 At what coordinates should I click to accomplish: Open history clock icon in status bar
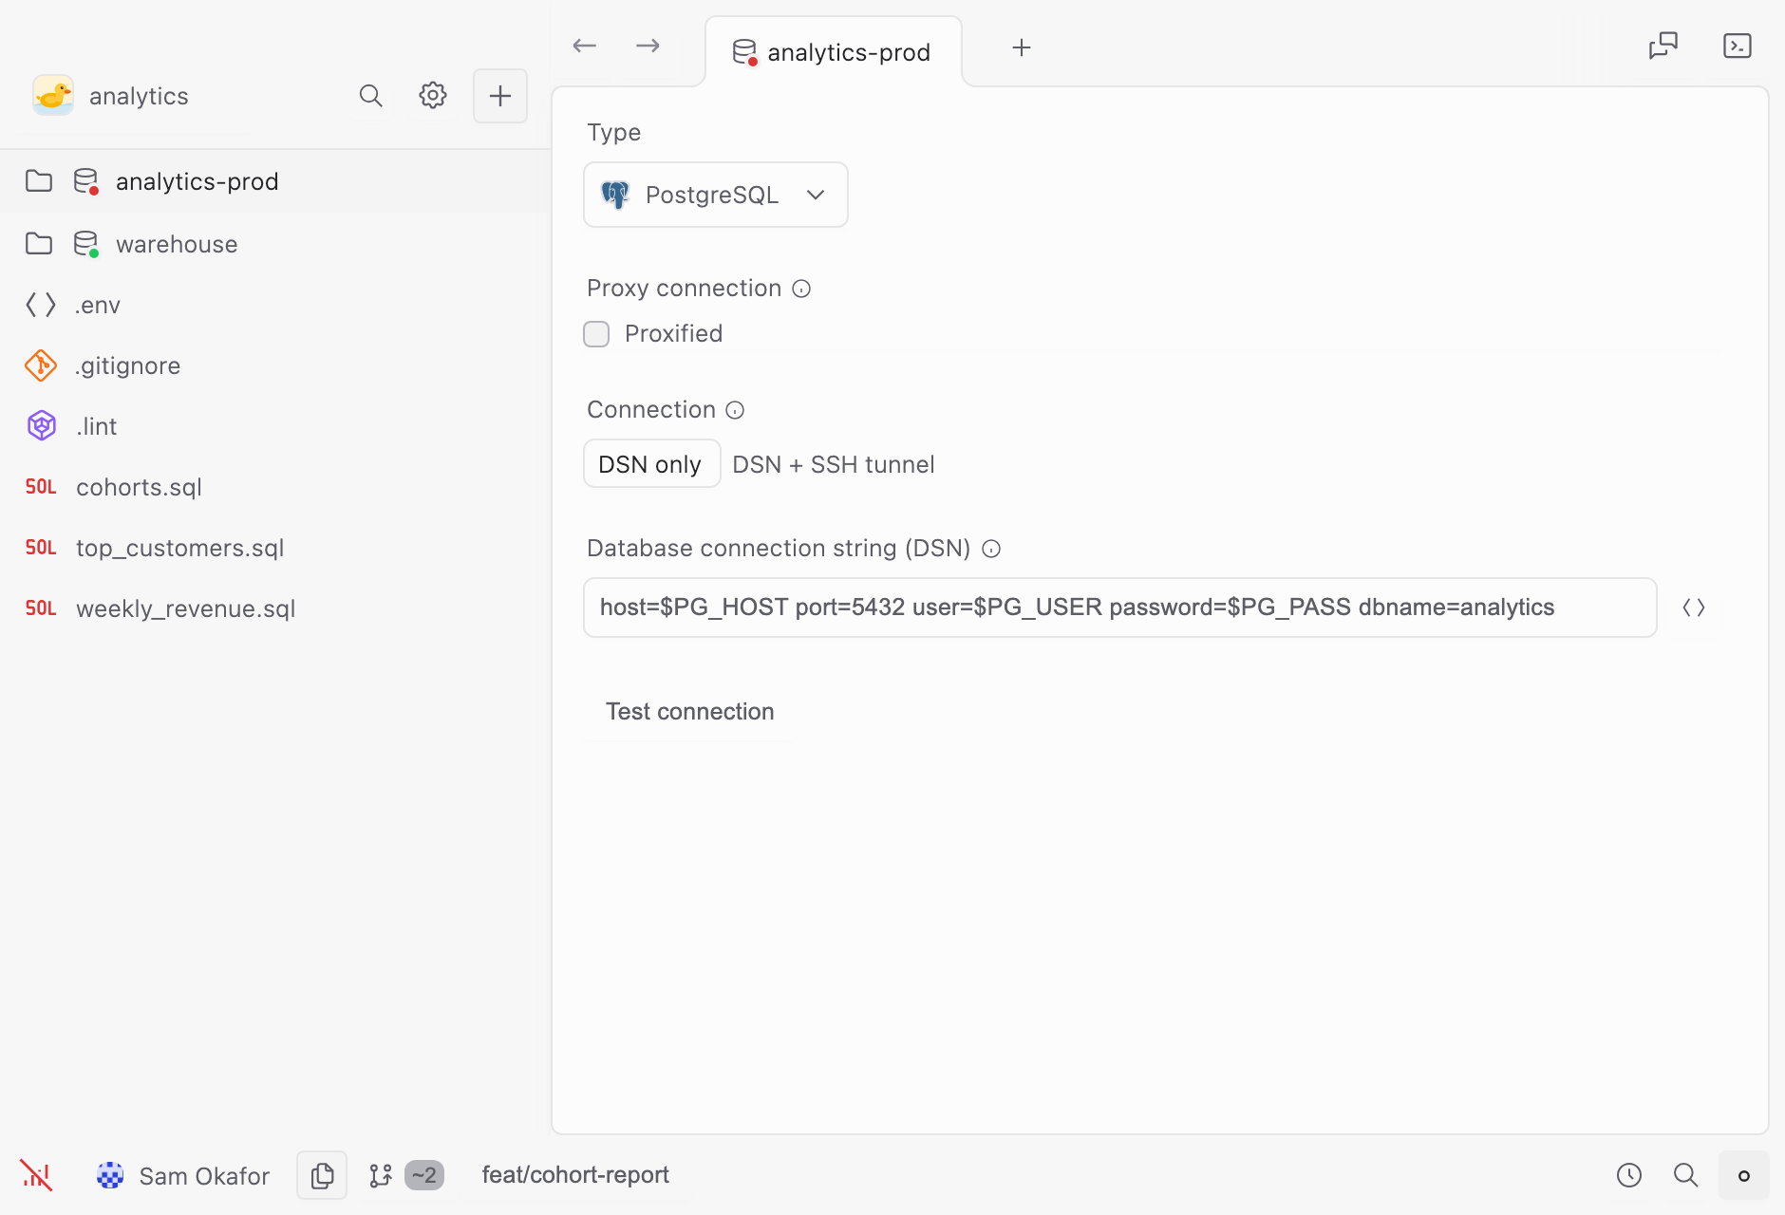click(1629, 1175)
